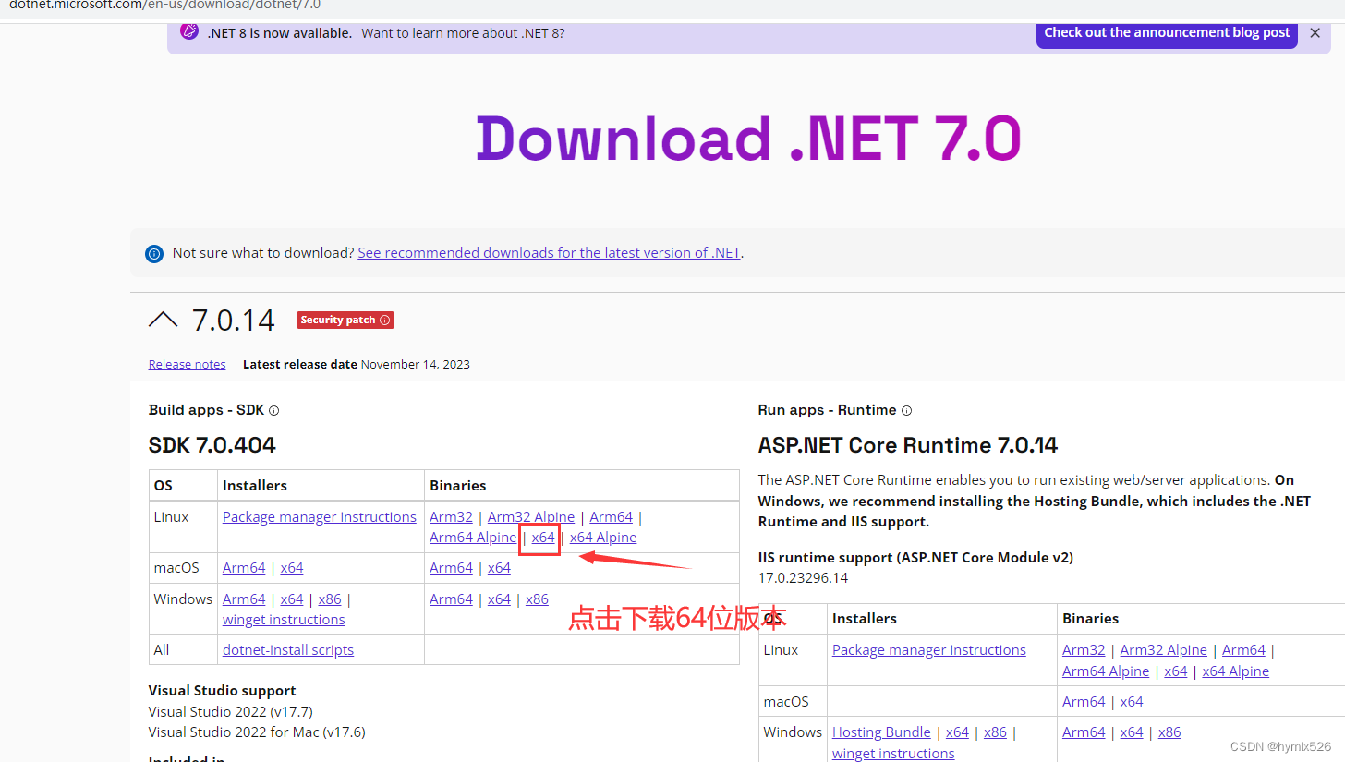Click info icon next to 'Run apps - Runtime'
Screen dimensions: 1345x762
tap(906, 410)
